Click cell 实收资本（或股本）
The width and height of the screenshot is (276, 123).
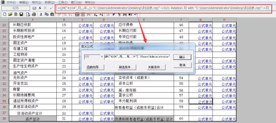144,78
